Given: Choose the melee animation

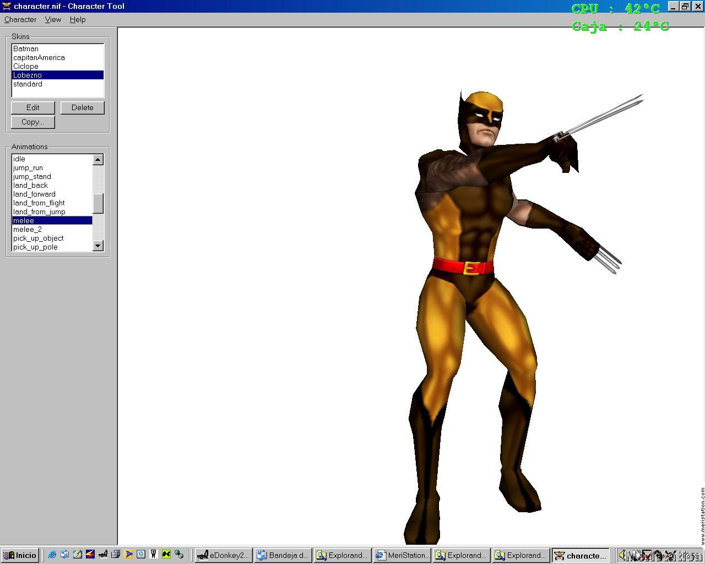Looking at the screenshot, I should coord(52,220).
